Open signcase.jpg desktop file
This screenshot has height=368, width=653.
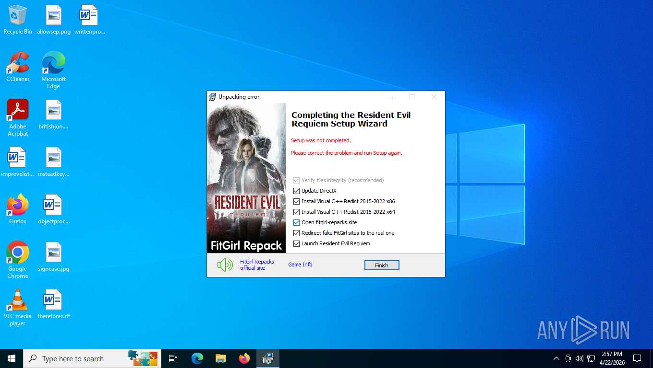coord(54,257)
